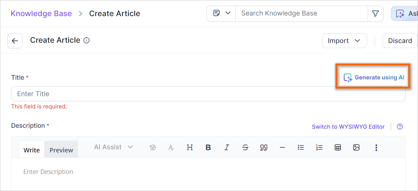Insert an image into description
The image size is (418, 191).
point(356,147)
